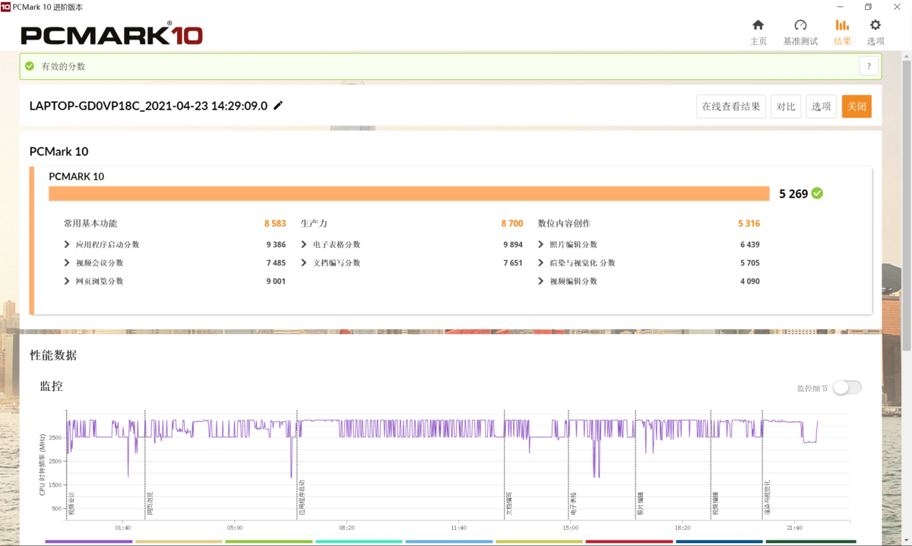Click 在线查看结果 button
This screenshot has height=546, width=912.
point(730,106)
